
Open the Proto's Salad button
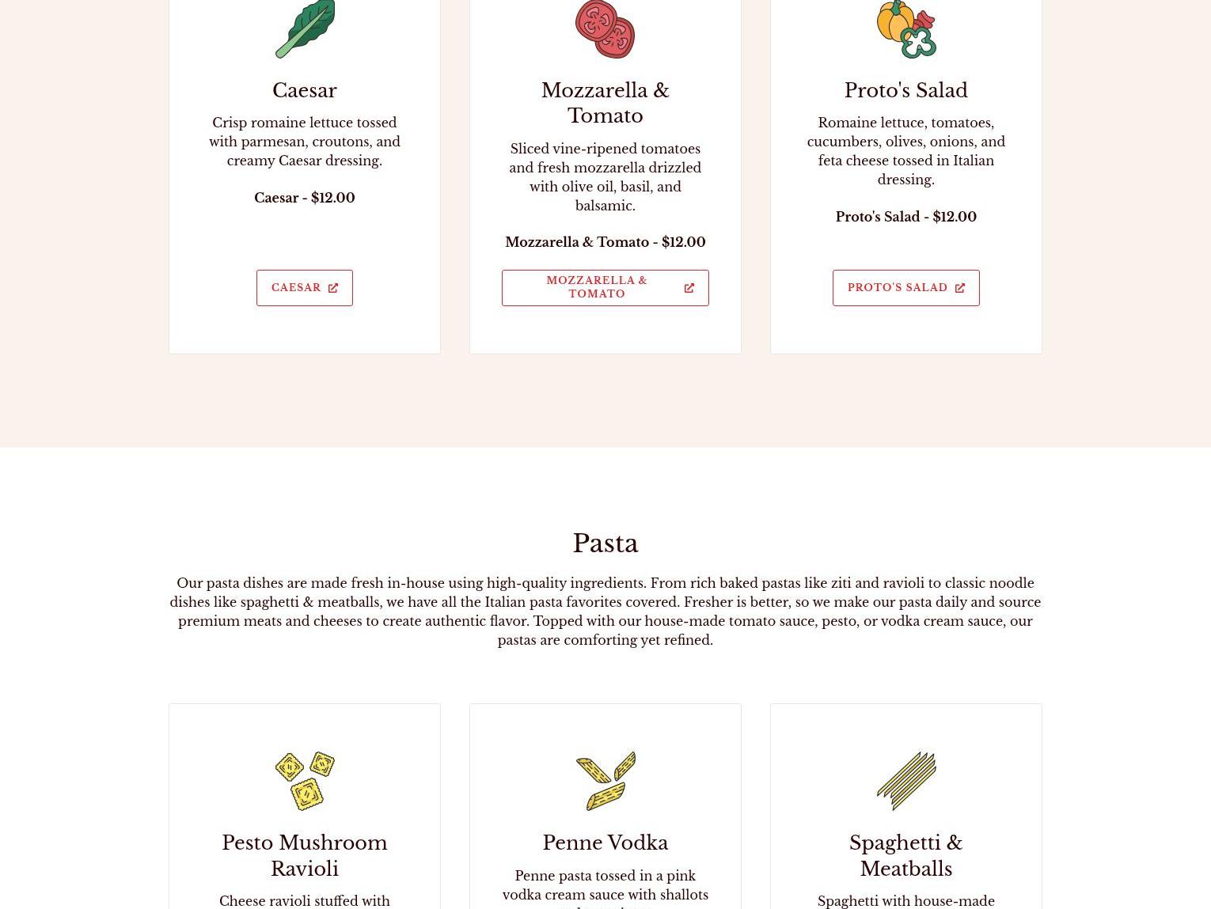coord(906,288)
